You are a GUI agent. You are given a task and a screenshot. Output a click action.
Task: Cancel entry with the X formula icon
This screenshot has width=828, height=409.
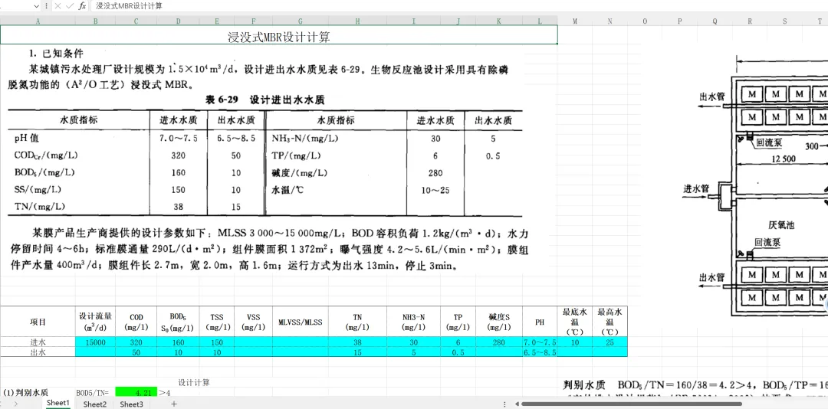[x=58, y=6]
